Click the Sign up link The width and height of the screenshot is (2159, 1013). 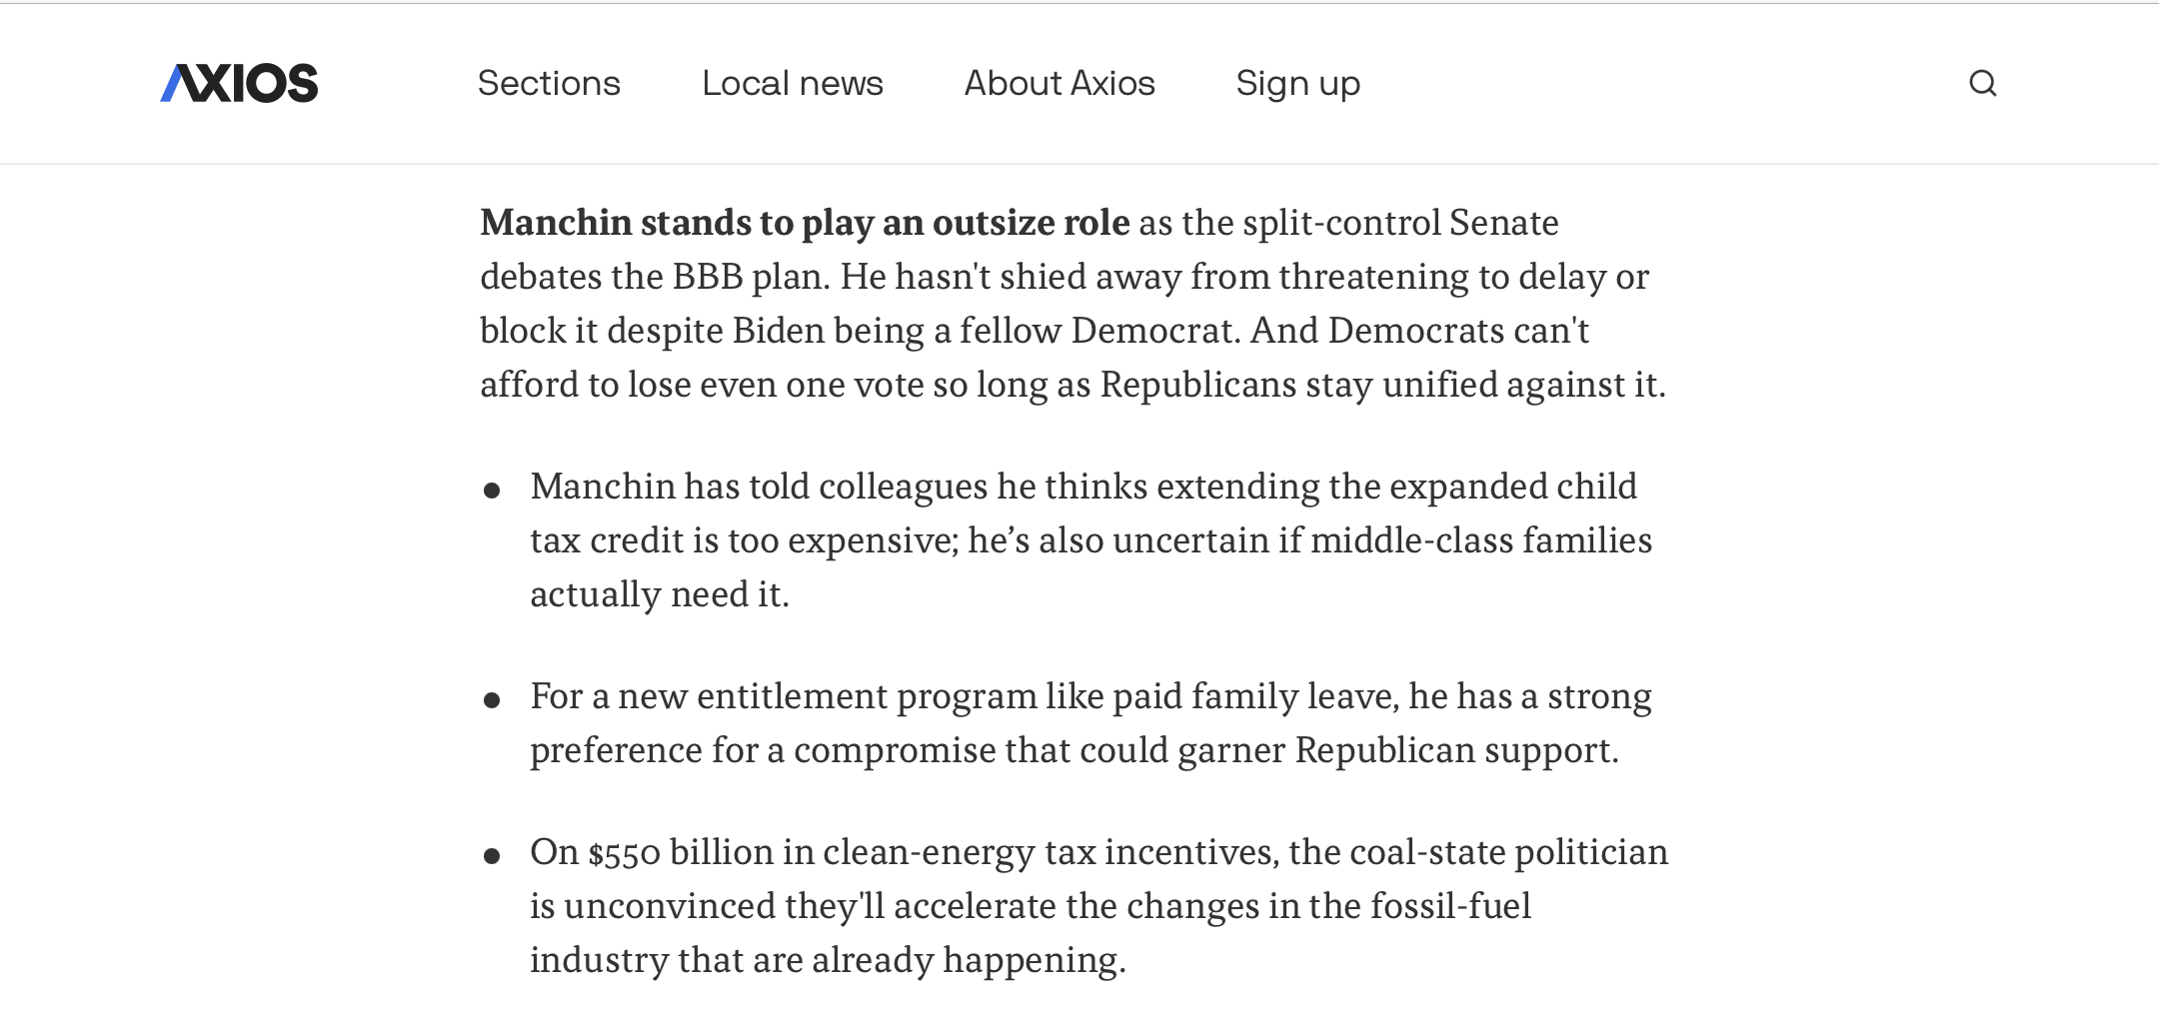1297,83
